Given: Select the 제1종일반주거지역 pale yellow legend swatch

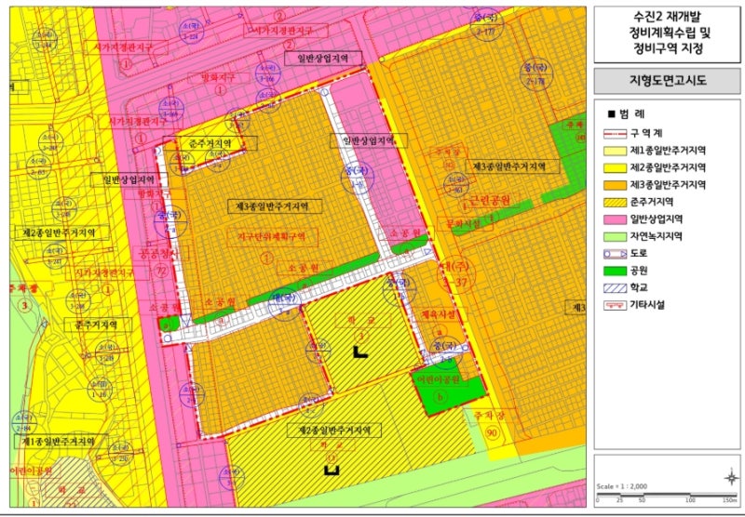Looking at the screenshot, I should click(615, 151).
